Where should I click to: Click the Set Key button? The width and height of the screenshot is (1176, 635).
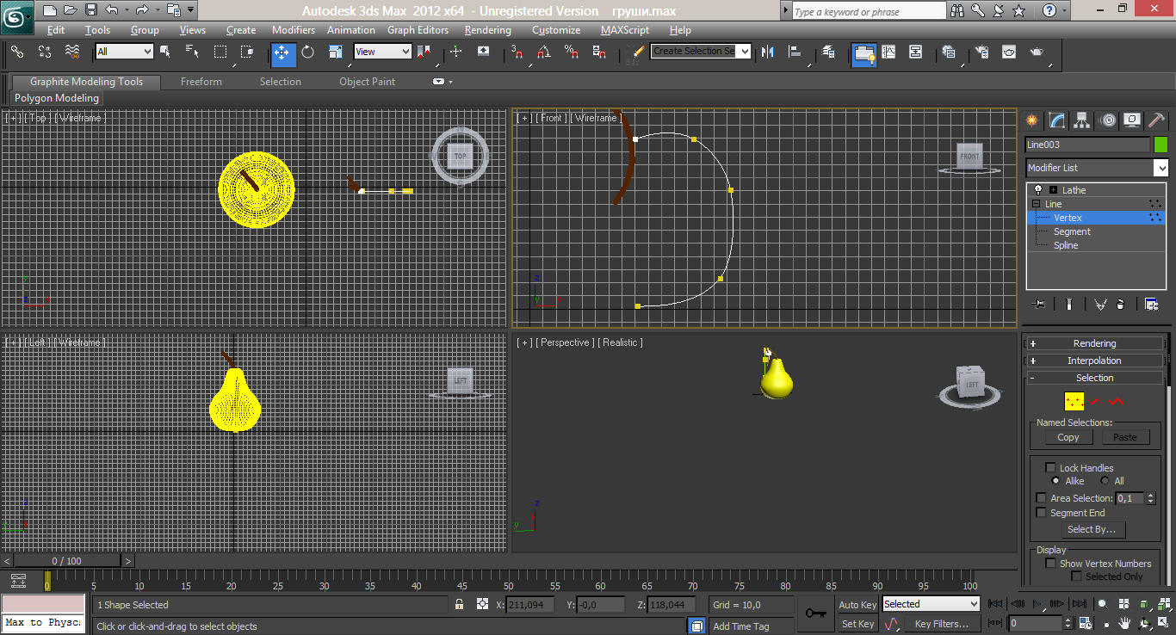coord(858,624)
